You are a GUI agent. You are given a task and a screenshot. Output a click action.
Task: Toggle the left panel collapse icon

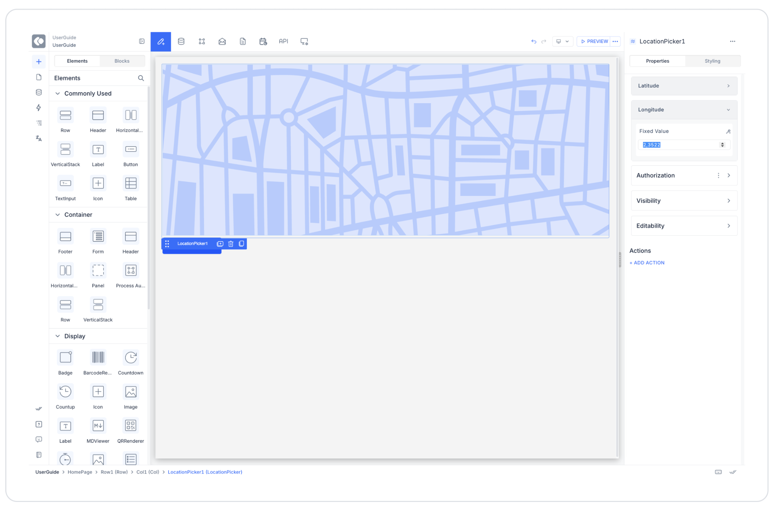[x=142, y=41]
